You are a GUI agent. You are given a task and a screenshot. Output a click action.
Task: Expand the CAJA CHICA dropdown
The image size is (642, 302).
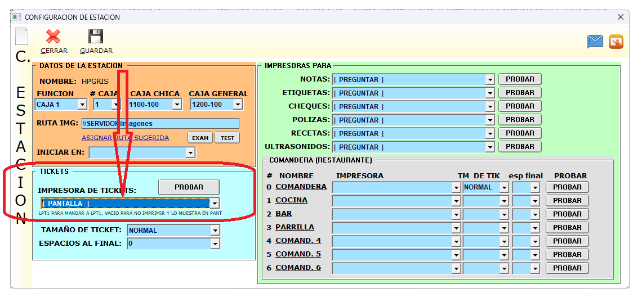click(x=177, y=105)
